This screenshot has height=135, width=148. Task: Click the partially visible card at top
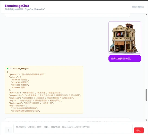tap(67, 15)
